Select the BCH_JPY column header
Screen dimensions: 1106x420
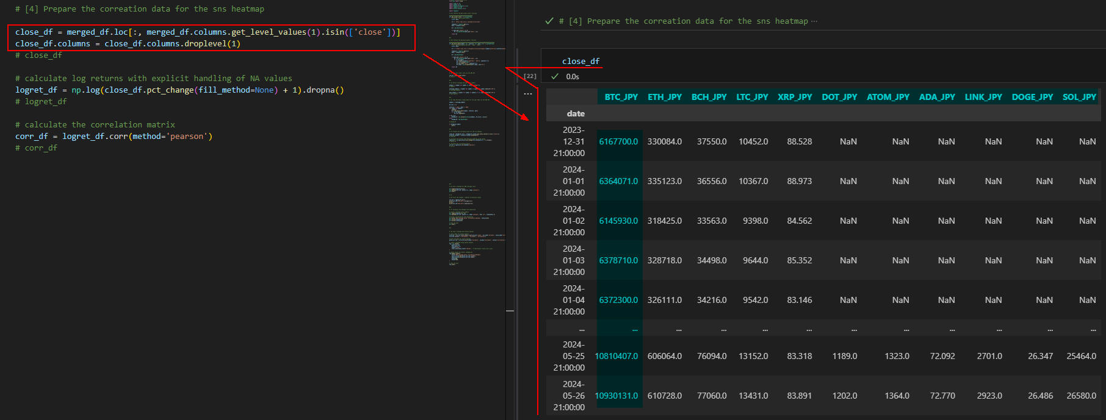709,97
